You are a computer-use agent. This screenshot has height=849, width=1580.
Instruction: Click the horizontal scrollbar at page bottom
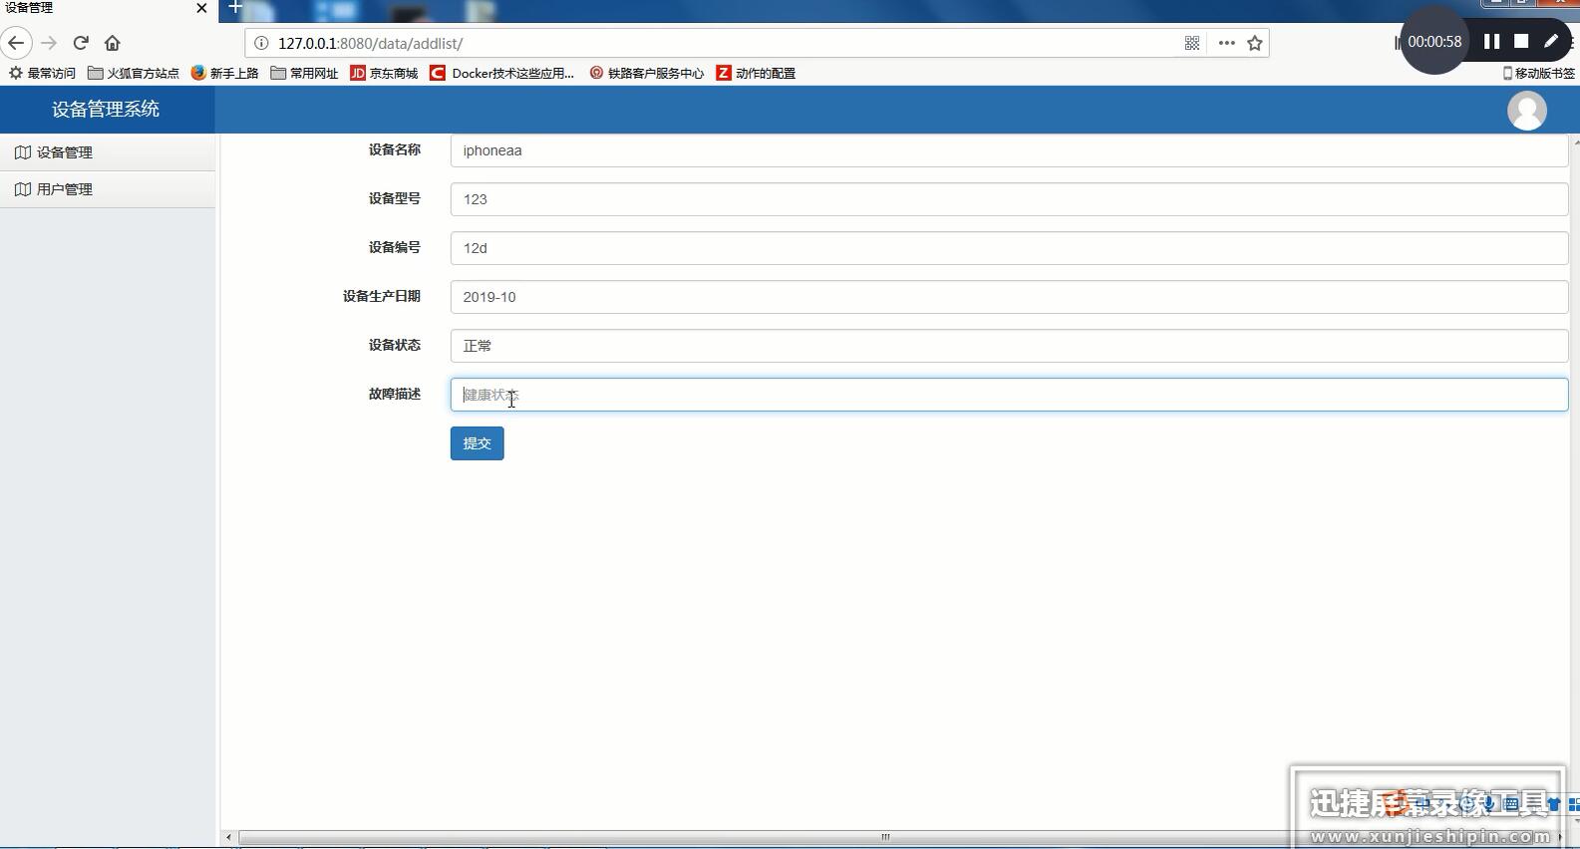[885, 837]
